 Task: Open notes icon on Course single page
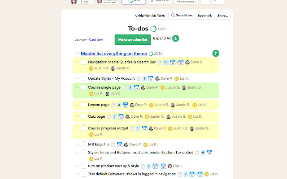coord(125,88)
